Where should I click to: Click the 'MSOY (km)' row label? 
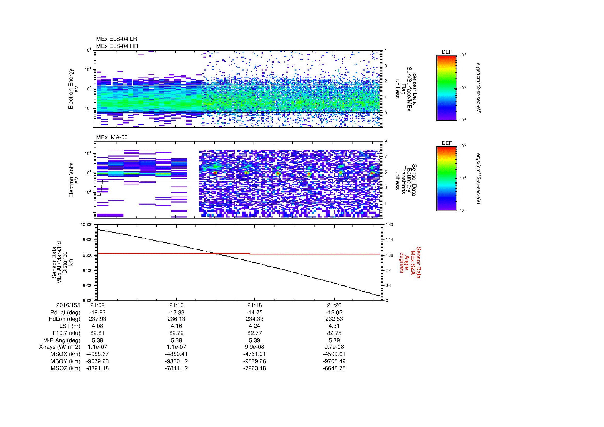pyautogui.click(x=65, y=361)
